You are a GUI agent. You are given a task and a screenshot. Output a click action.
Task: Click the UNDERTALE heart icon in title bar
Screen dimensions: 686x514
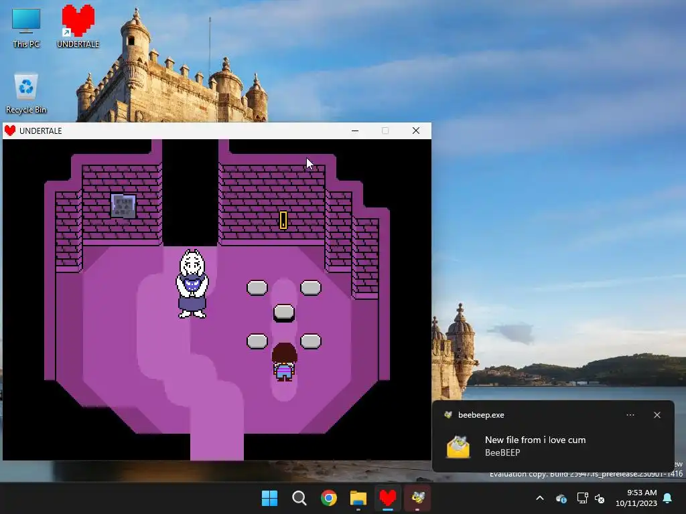pyautogui.click(x=10, y=131)
